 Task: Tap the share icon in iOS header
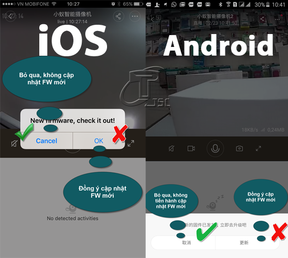coord(118,17)
